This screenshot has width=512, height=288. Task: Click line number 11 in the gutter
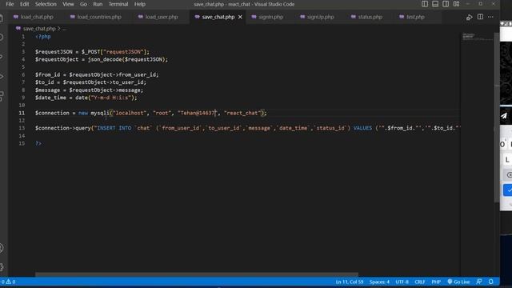22,113
